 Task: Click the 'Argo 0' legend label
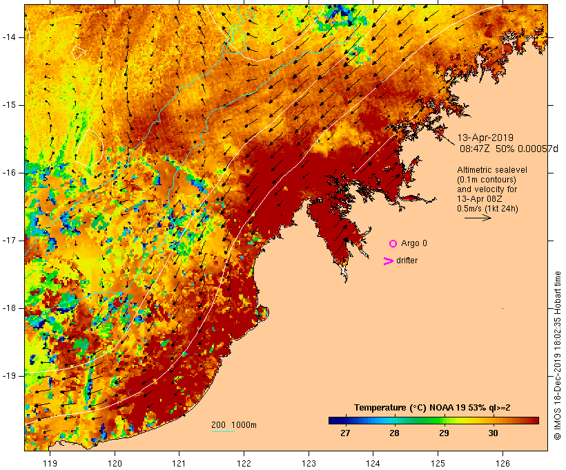(x=414, y=243)
